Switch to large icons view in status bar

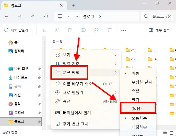point(172,133)
